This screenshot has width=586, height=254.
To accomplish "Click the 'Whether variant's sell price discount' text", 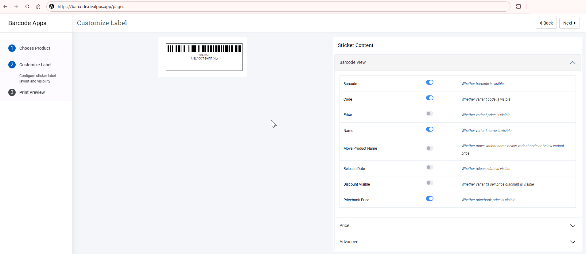I will [x=498, y=184].
